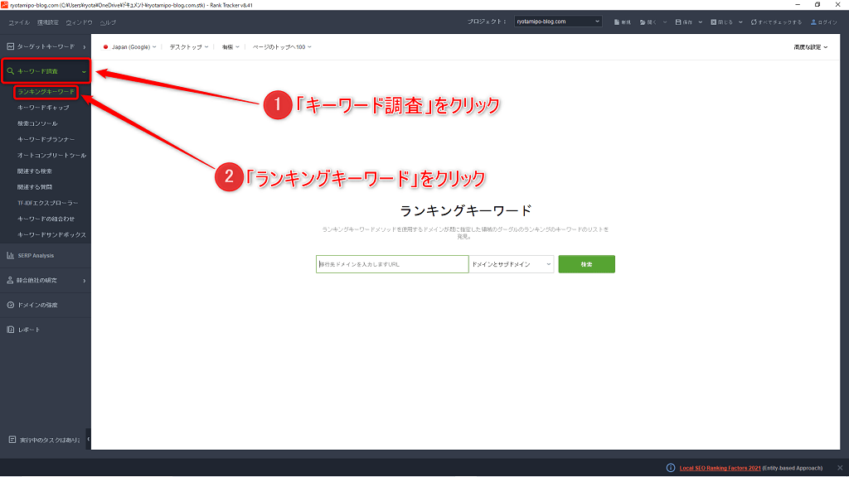849x477 pixels.
Task: Collapse the sidebar with the arrow handle
Action: click(88, 439)
